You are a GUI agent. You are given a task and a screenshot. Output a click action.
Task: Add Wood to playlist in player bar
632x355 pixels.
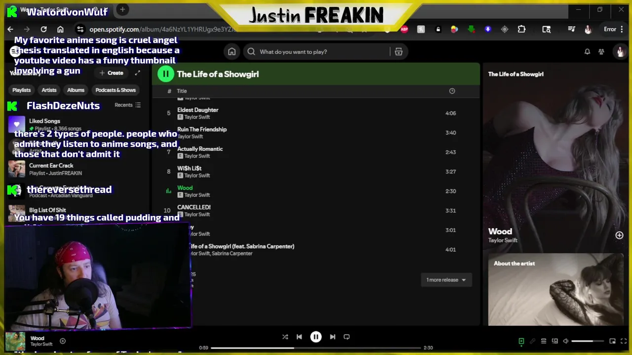tap(63, 341)
